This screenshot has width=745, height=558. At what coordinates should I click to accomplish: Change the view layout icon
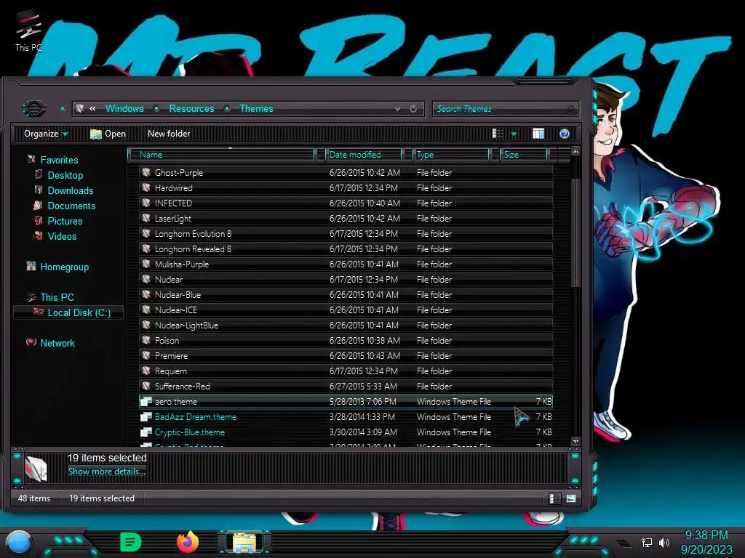(498, 134)
